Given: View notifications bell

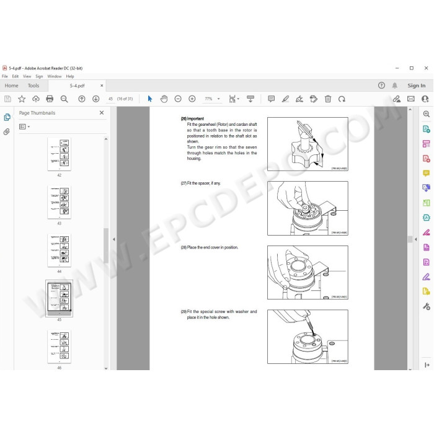Looking at the screenshot, I should click(395, 86).
